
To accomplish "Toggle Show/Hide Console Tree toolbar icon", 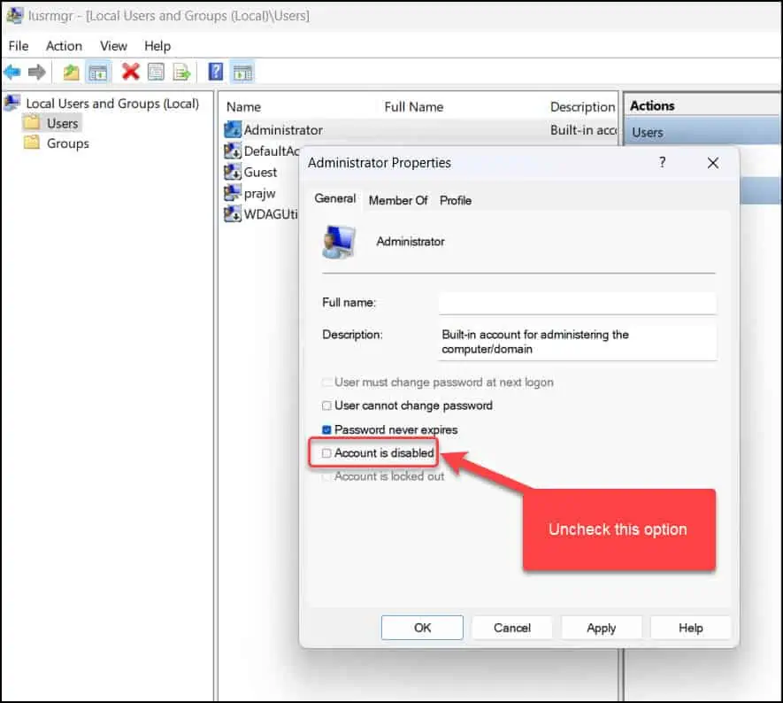I will (x=98, y=73).
